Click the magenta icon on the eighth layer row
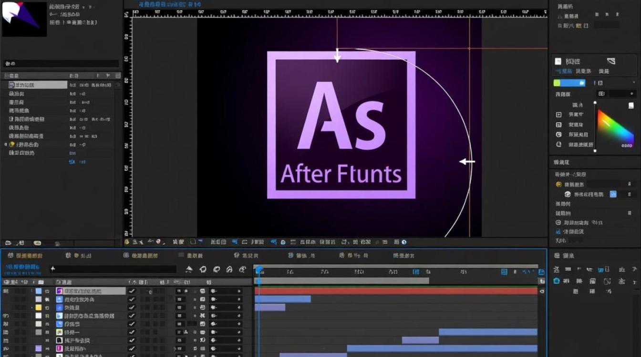Screen dimensions: 641x357 click(x=60, y=349)
